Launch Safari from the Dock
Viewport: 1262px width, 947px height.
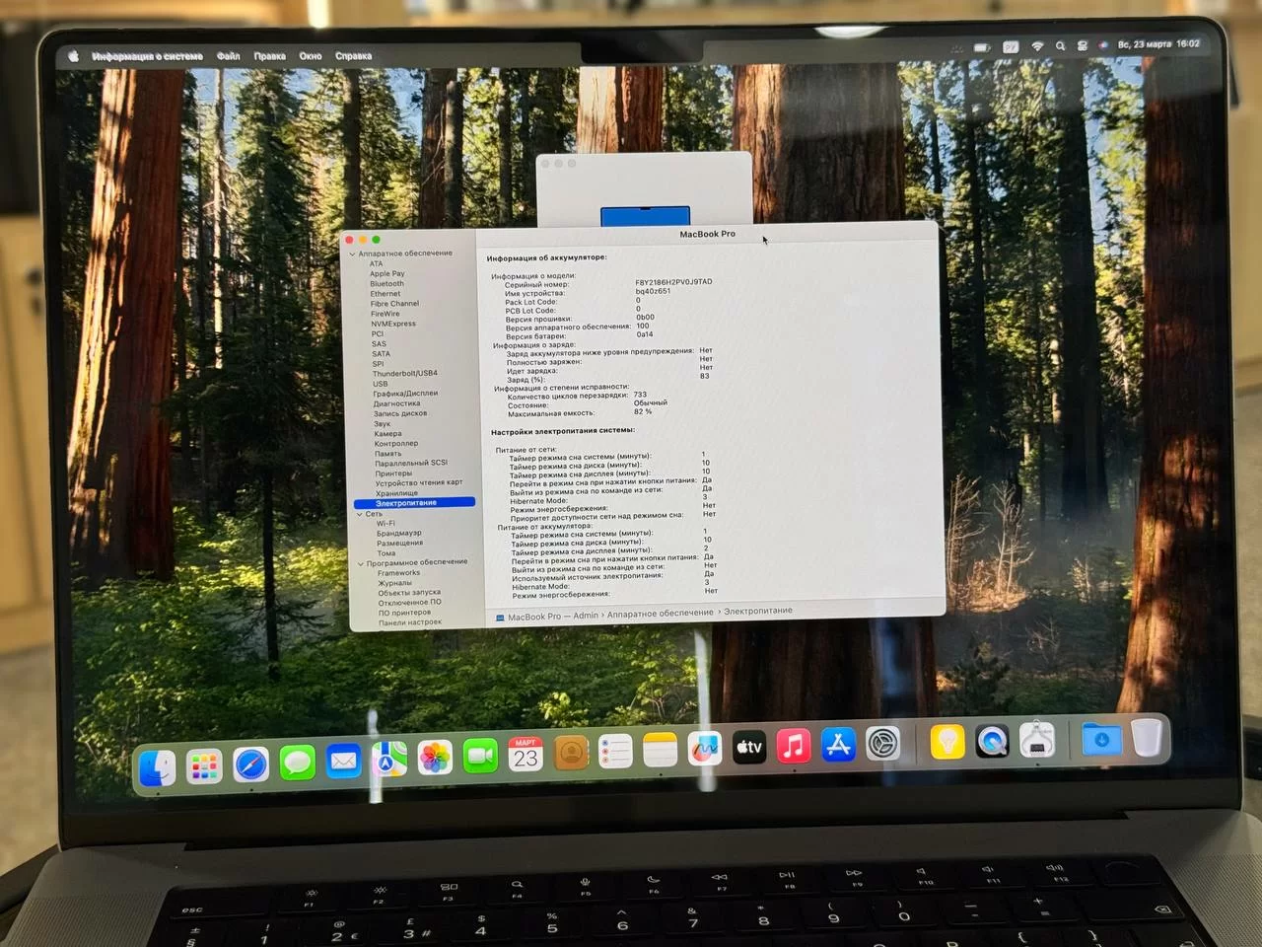[x=251, y=765]
